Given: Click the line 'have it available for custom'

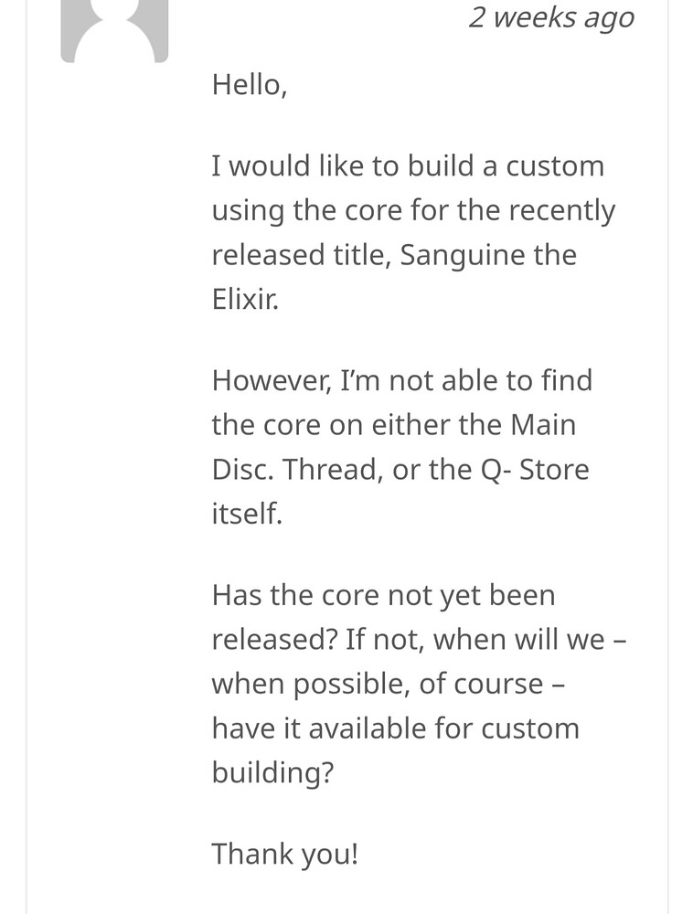Looking at the screenshot, I should click(x=396, y=728).
